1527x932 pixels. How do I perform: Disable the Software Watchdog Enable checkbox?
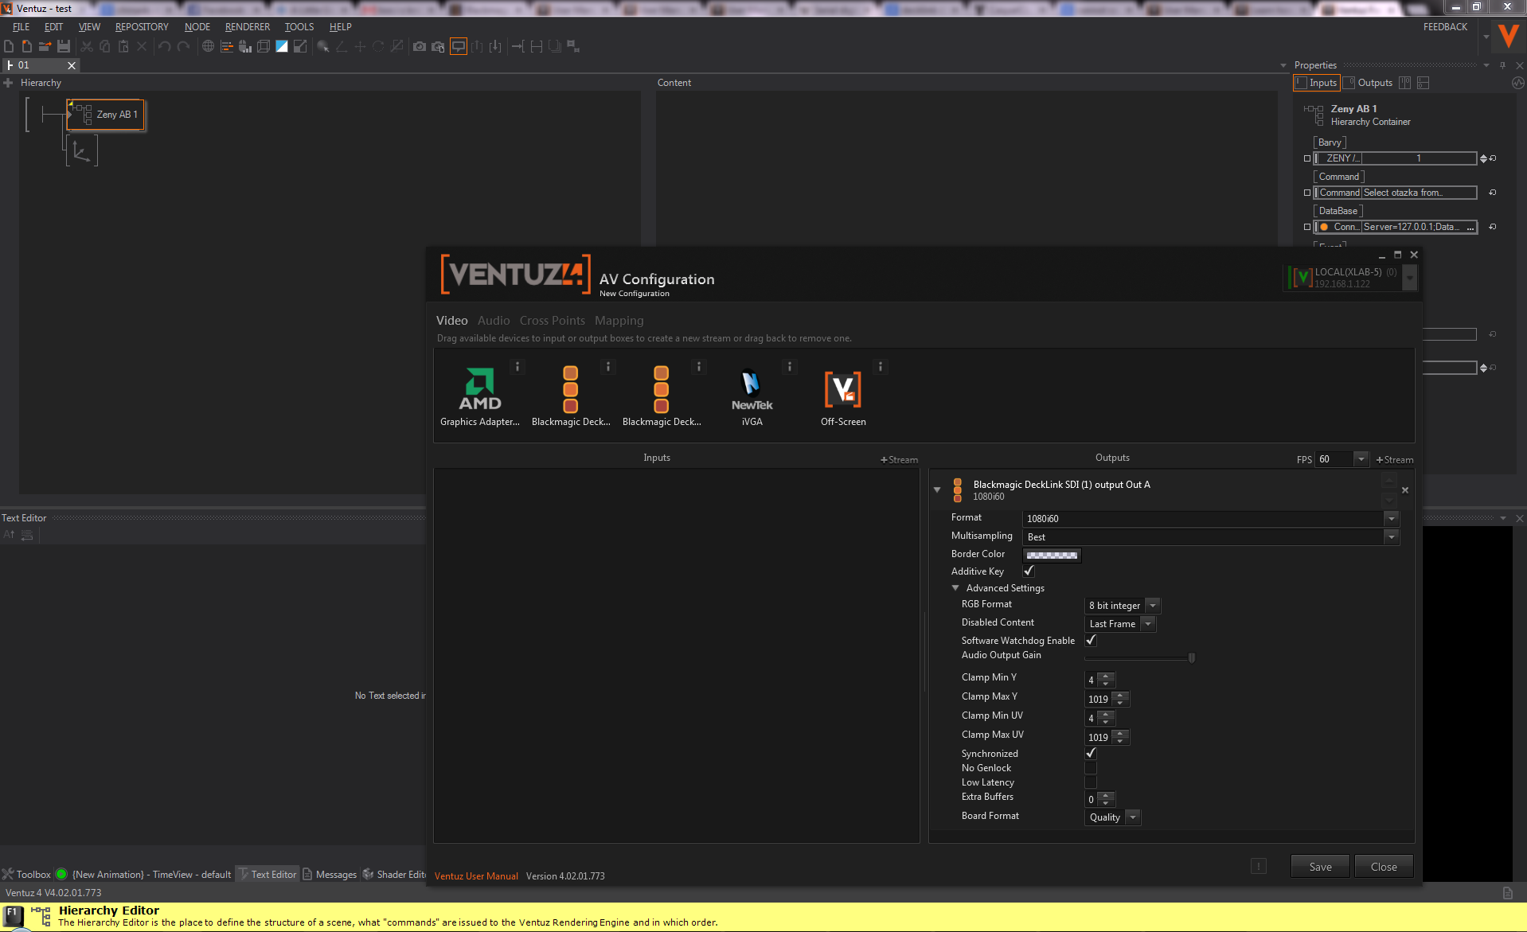1091,640
